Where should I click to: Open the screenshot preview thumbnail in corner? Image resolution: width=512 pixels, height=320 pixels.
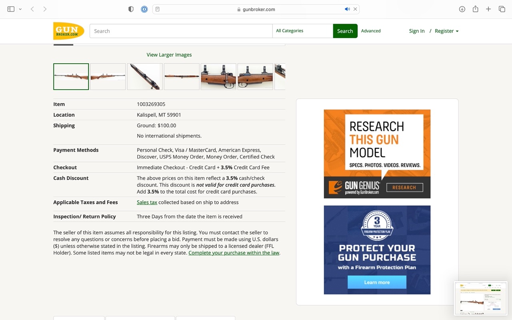coord(481,298)
